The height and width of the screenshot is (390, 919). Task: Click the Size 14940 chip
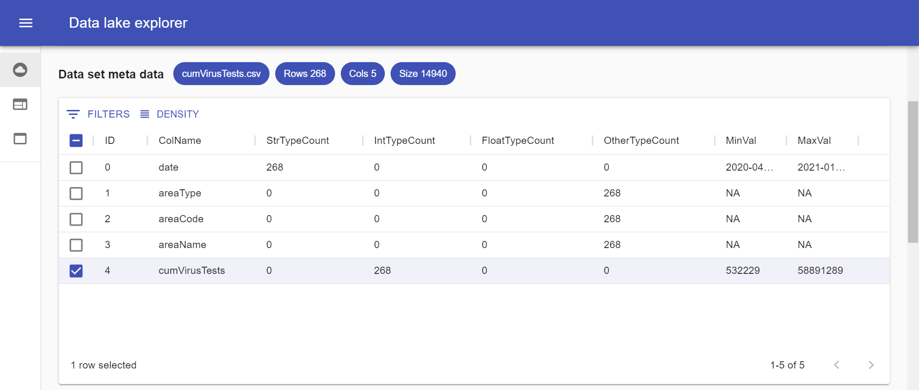tap(423, 74)
